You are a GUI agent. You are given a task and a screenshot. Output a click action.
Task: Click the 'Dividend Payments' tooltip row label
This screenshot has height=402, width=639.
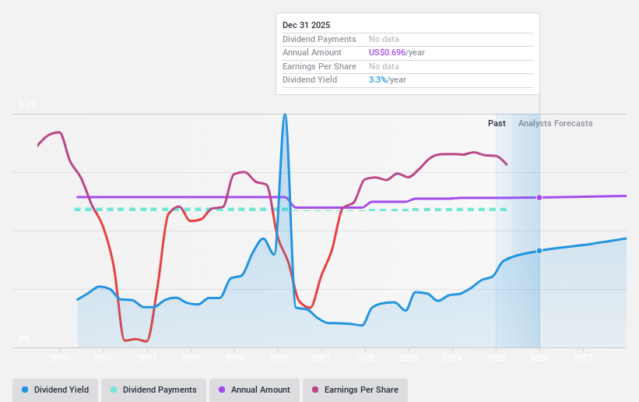click(x=319, y=39)
